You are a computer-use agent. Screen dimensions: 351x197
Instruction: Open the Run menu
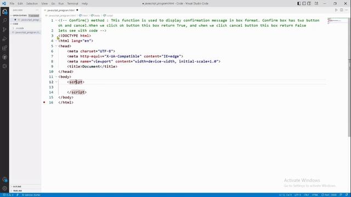point(61,4)
